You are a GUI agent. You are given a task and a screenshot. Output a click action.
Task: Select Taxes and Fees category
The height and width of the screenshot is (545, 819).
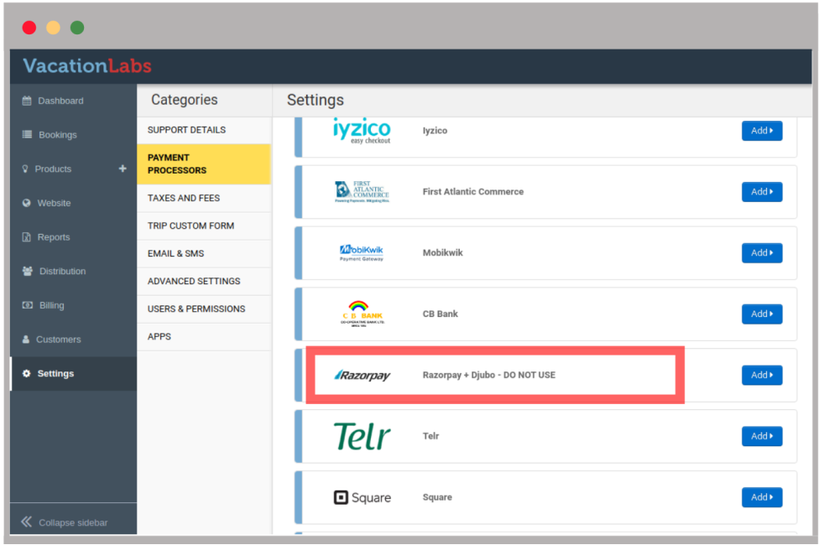pyautogui.click(x=184, y=199)
